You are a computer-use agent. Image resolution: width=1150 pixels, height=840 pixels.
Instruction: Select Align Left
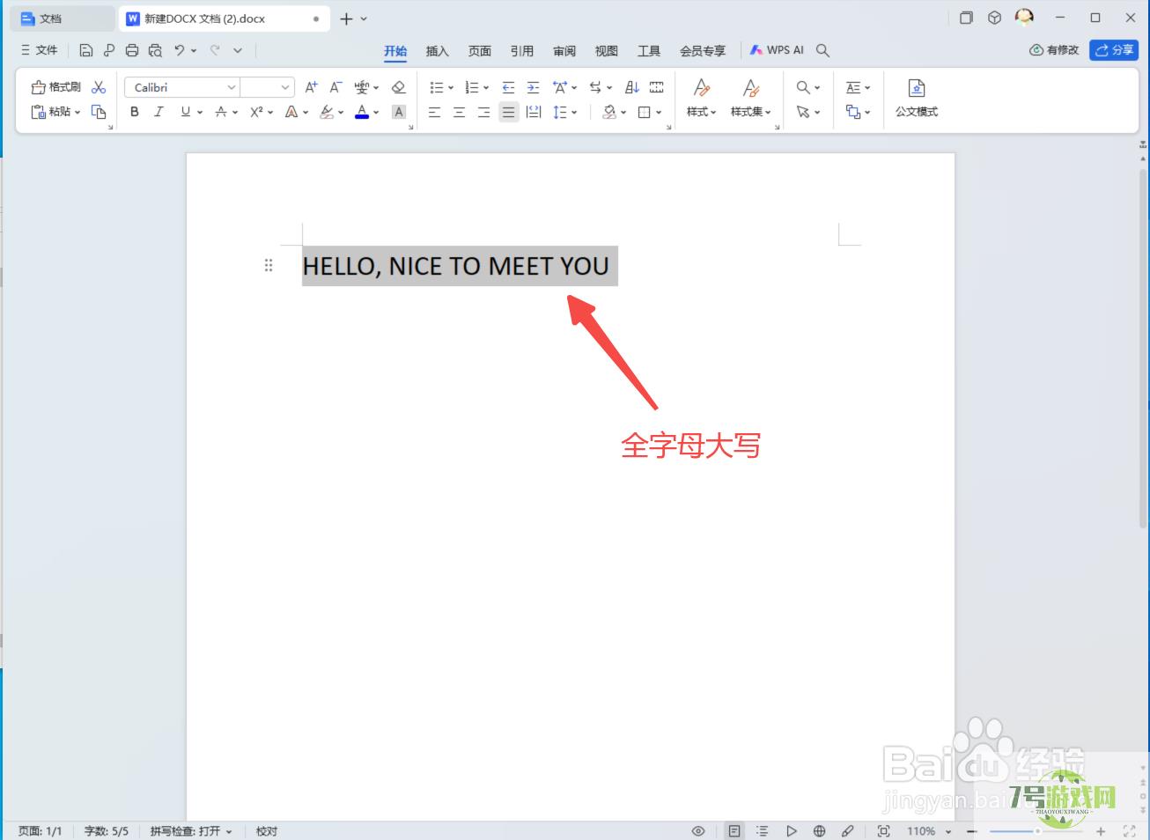pyautogui.click(x=434, y=112)
